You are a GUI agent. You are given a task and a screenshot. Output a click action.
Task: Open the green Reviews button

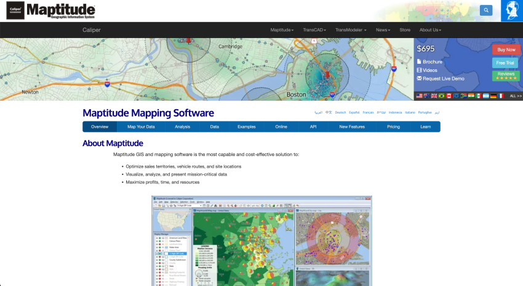coord(506,76)
